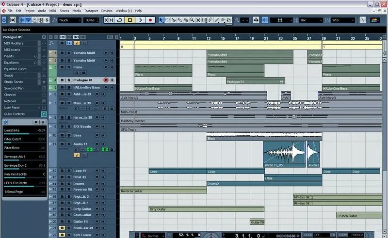The height and width of the screenshot is (238, 388).
Task: Toggle Show Inspector button
Action: tap(22, 20)
